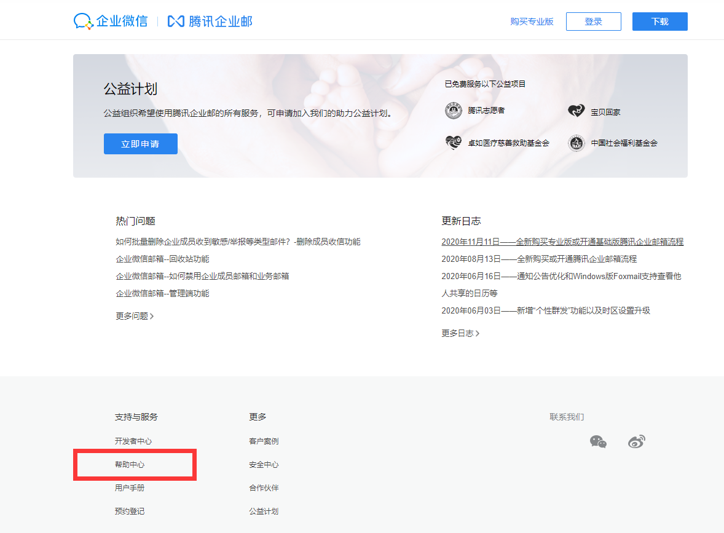Click the 更新日志 heading

tap(462, 221)
